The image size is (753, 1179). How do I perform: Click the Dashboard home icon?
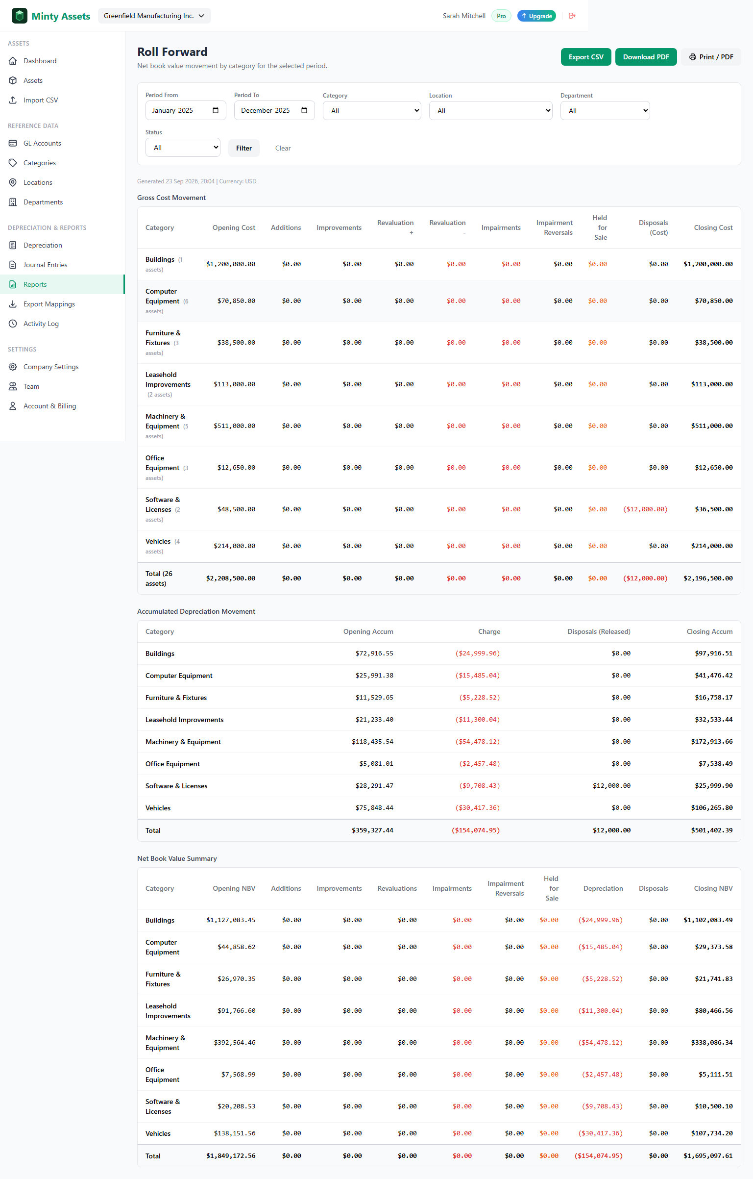pos(13,61)
